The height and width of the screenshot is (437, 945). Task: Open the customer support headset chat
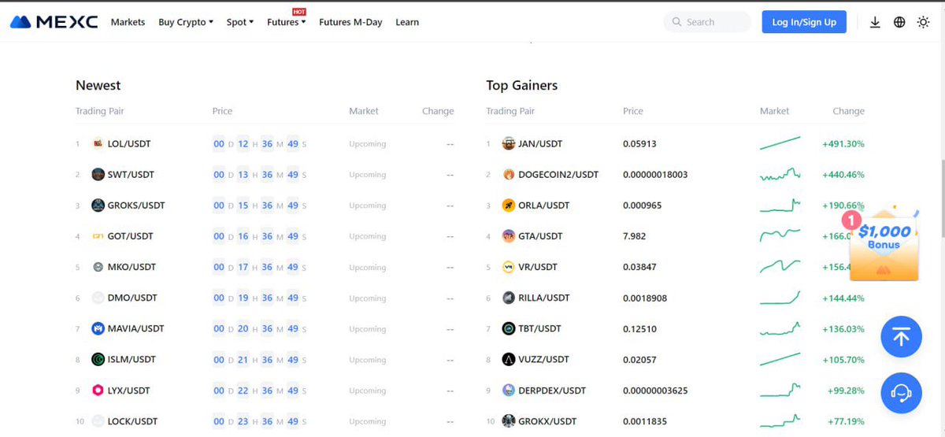901,393
